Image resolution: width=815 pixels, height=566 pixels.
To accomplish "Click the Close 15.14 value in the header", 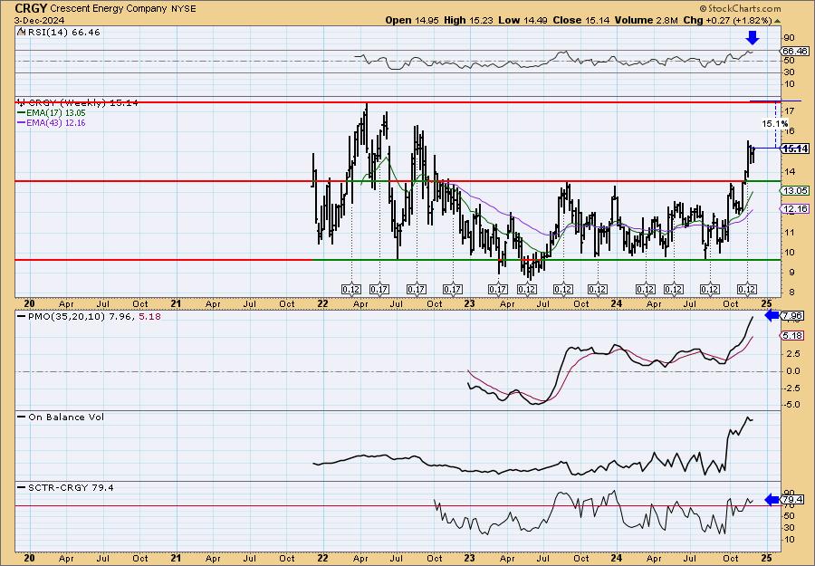I will tap(581, 20).
